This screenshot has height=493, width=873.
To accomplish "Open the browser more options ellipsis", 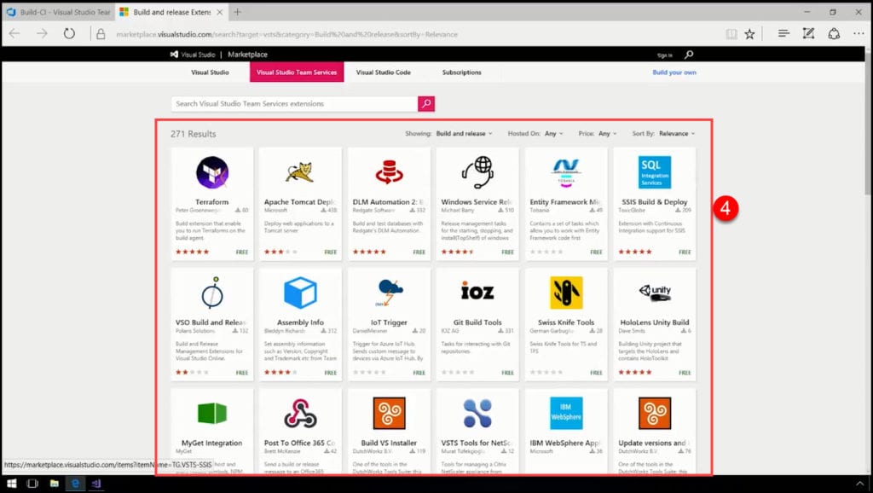I will point(859,34).
